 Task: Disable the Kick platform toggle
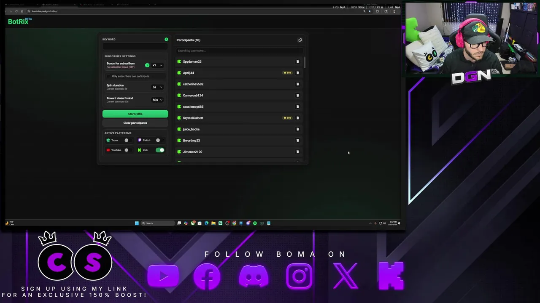click(x=160, y=150)
